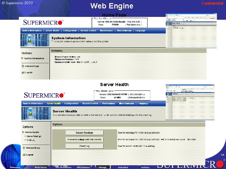This screenshot has height=169, width=226.
Task: Open the lower browser screenshot thumbnail
Action: tap(190, 102)
